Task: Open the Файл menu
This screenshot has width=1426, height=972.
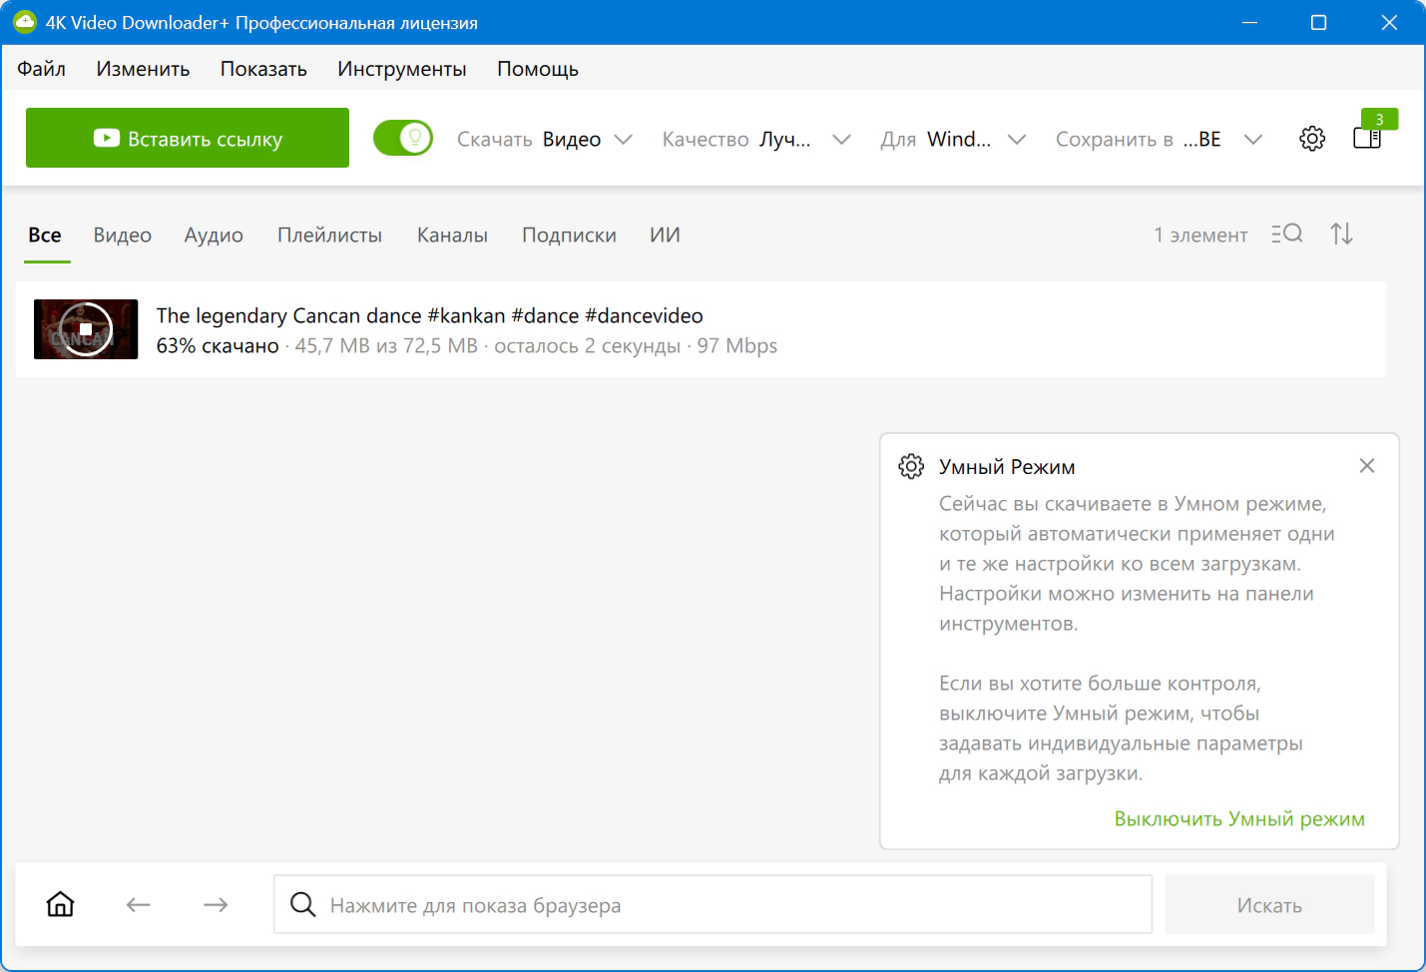Action: click(41, 69)
